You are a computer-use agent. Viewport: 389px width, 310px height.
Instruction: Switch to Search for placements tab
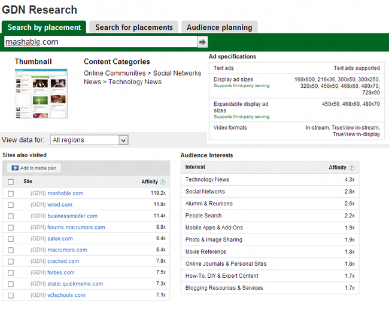(x=133, y=27)
